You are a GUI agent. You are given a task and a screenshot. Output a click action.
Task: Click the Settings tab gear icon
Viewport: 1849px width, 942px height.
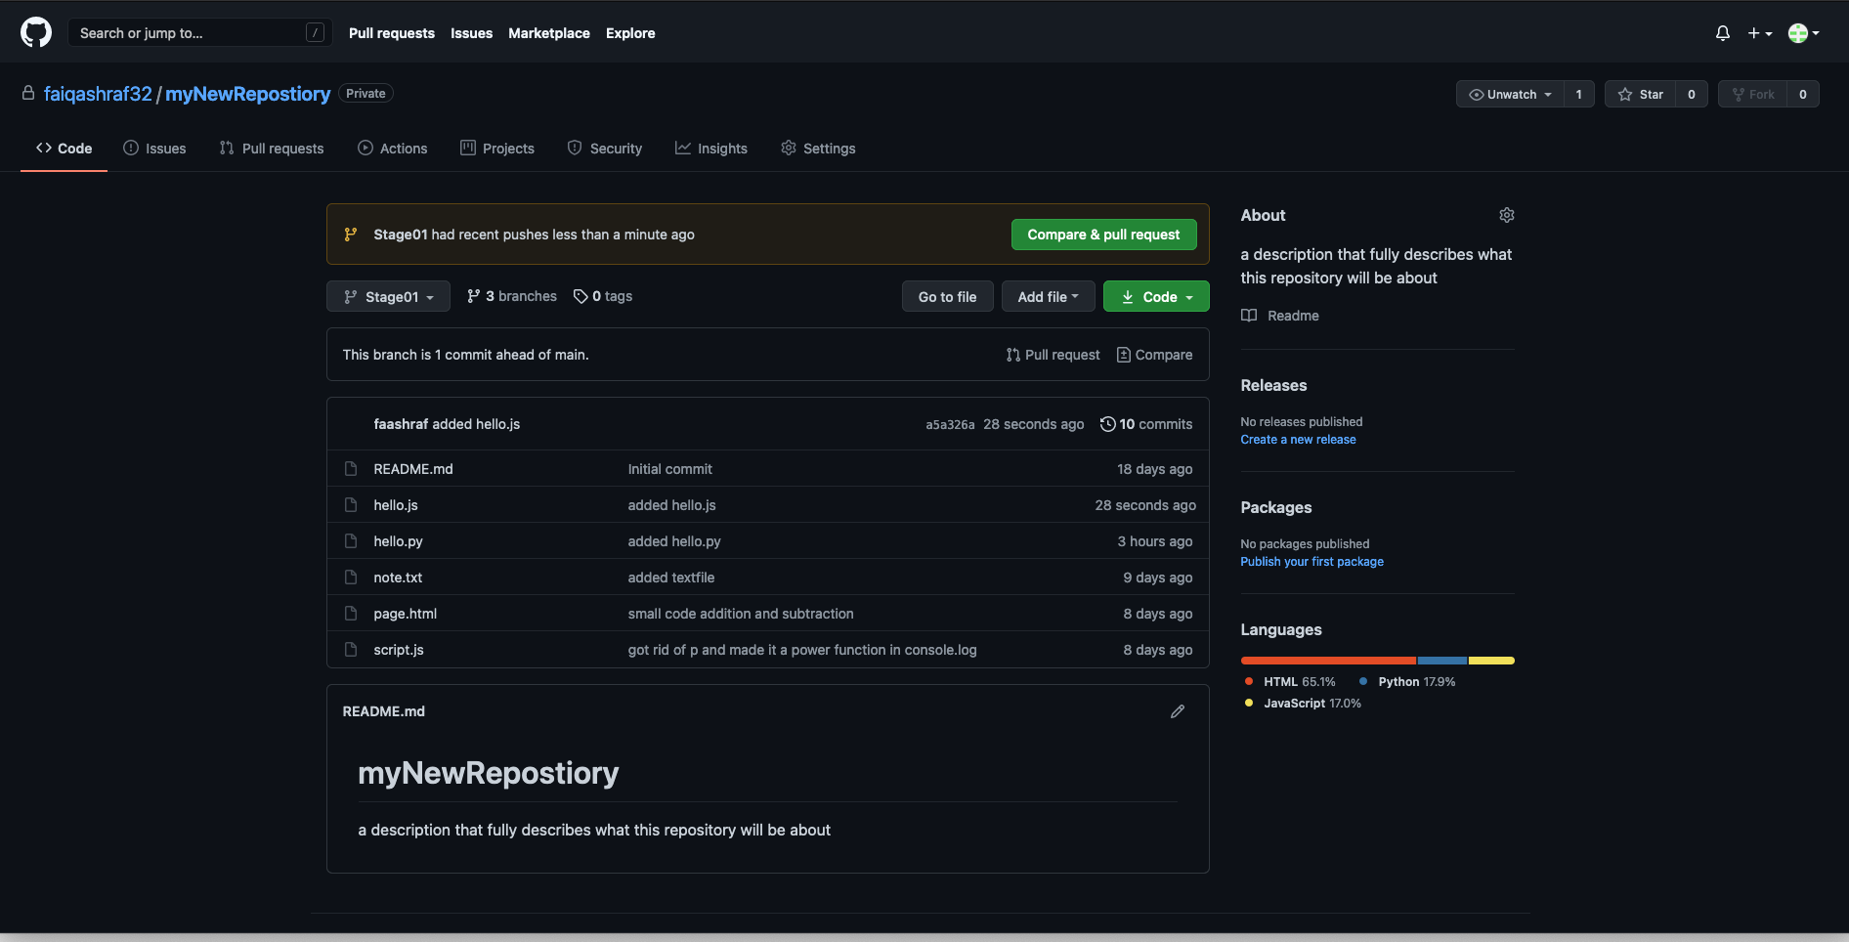tap(789, 148)
